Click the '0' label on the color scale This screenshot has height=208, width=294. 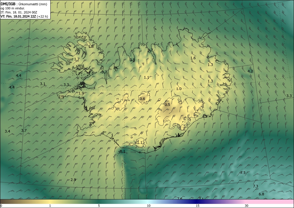tap(1, 206)
